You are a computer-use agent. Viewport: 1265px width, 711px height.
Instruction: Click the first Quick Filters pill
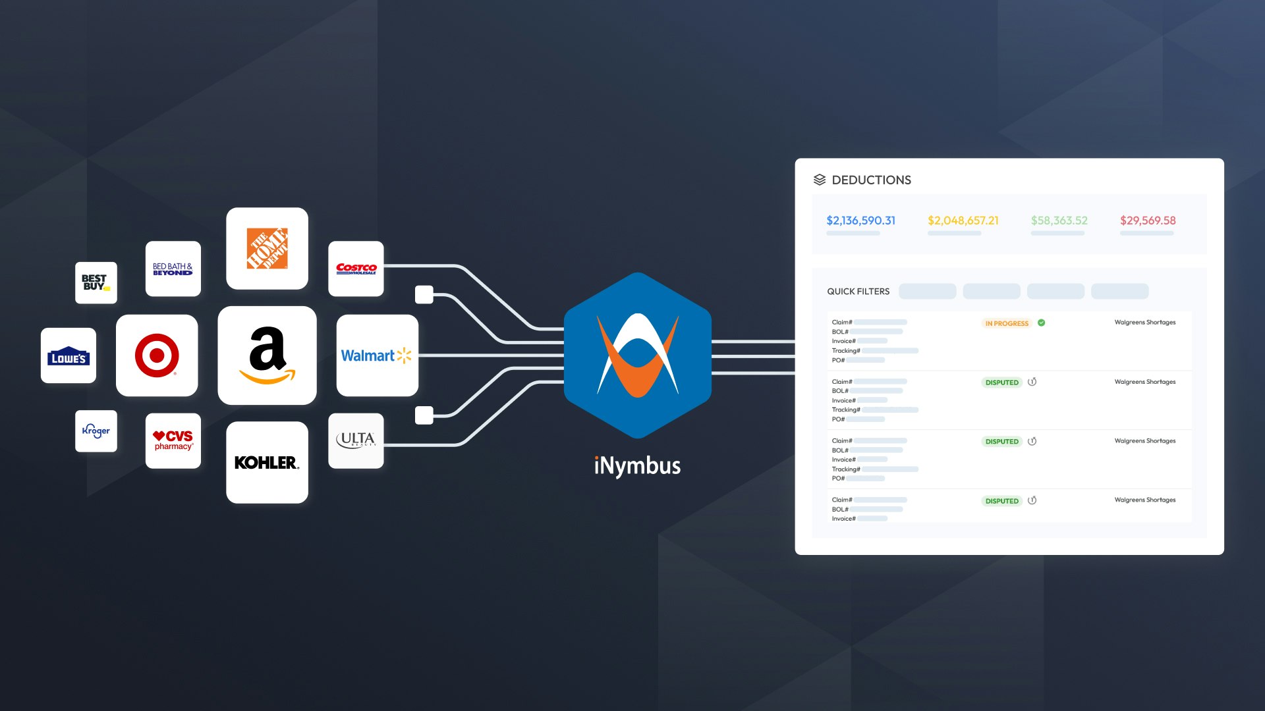(927, 291)
